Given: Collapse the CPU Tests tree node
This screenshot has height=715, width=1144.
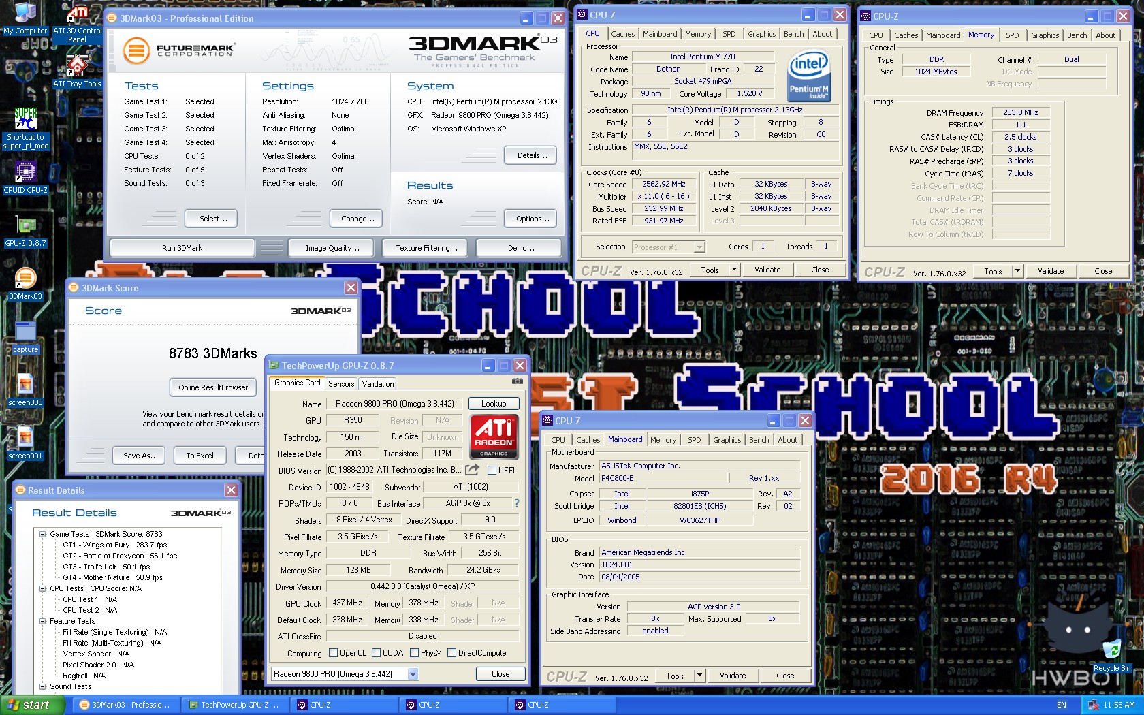Looking at the screenshot, I should tap(43, 588).
